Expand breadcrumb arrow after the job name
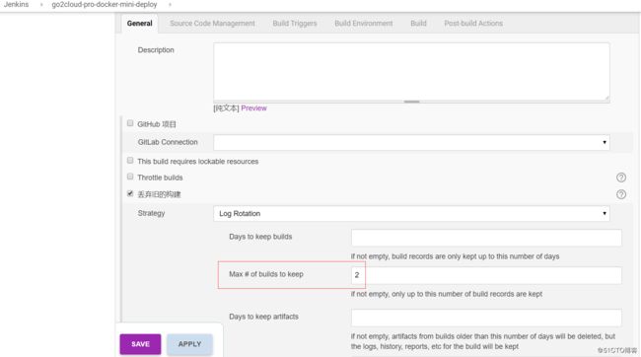The height and width of the screenshot is (357, 641). coord(170,5)
